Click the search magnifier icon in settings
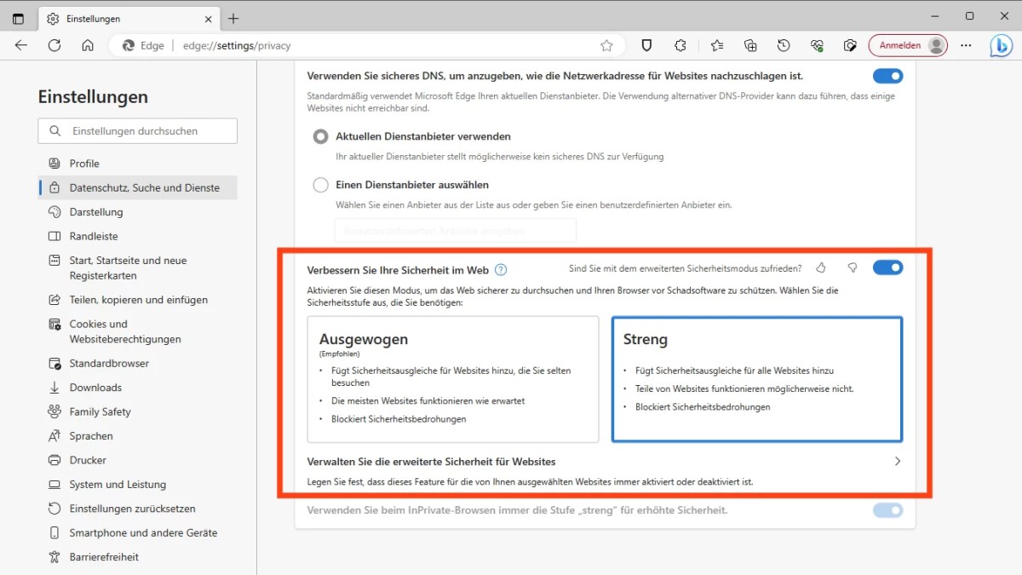 [x=55, y=131]
